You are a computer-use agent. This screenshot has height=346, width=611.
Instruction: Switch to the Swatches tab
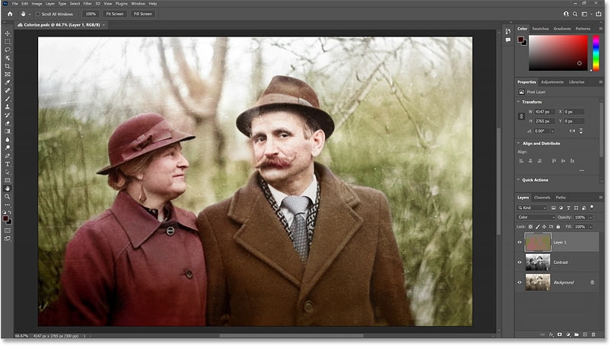(540, 29)
